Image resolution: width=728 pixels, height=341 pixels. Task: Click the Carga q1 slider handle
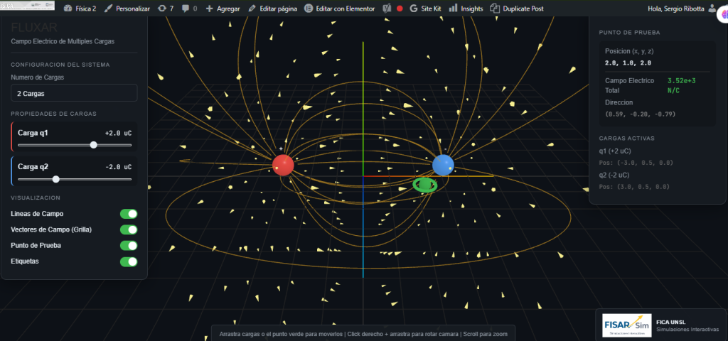click(94, 145)
